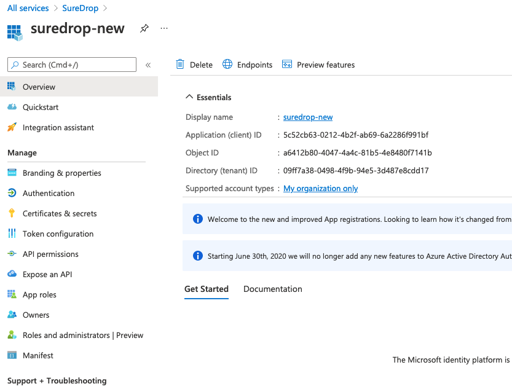Click the Starting June 30th, 2020 banner

[347, 256]
